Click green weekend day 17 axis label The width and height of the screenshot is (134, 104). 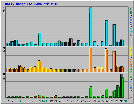coord(71,101)
